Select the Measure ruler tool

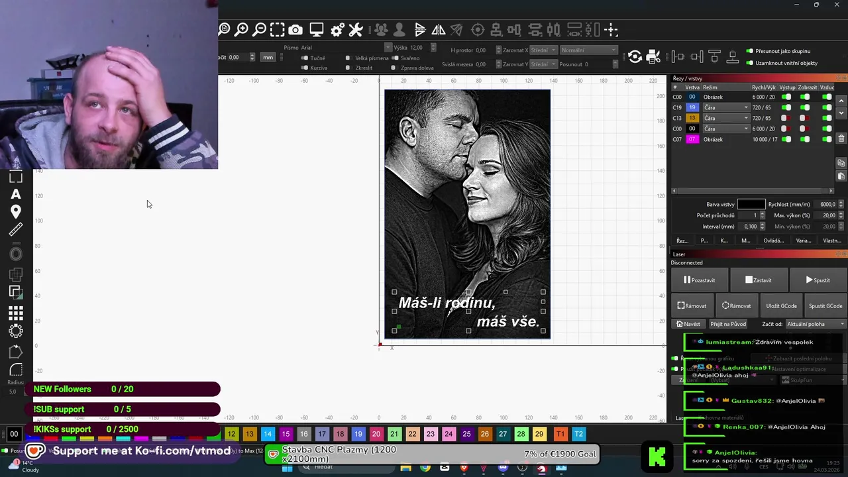pos(16,230)
